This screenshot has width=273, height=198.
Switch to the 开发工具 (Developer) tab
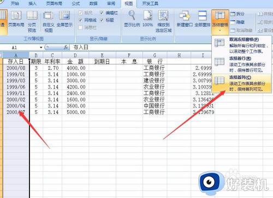150,3
